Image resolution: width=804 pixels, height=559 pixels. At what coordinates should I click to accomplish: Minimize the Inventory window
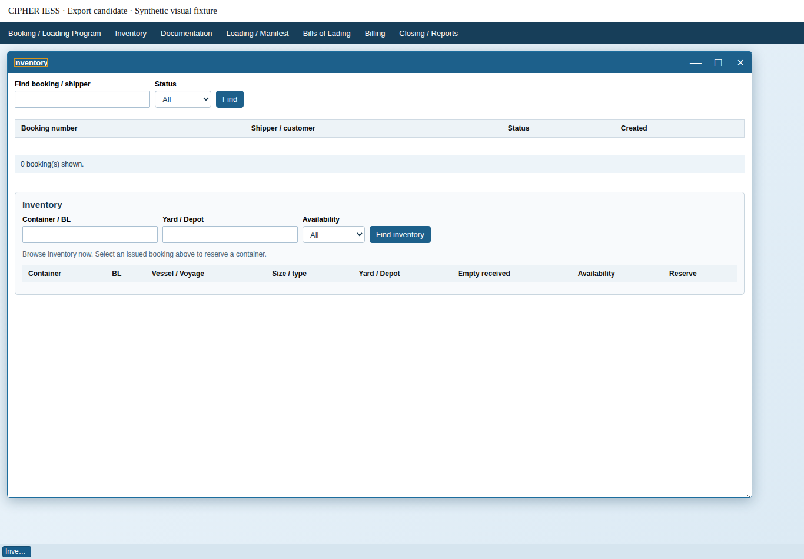click(x=696, y=63)
